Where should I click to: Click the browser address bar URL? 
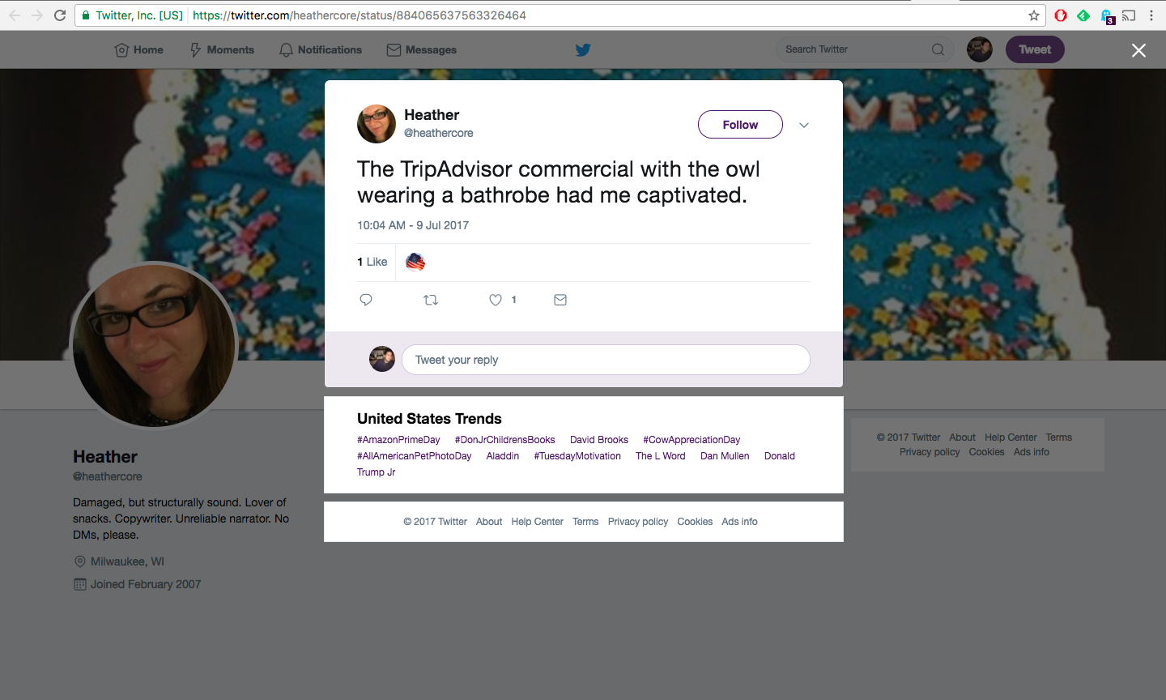point(360,15)
